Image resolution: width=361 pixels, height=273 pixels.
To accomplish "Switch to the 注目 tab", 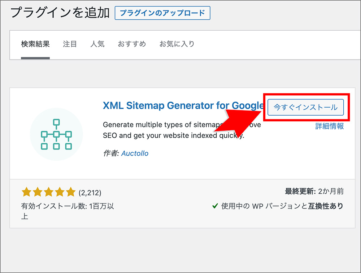I will click(x=70, y=44).
